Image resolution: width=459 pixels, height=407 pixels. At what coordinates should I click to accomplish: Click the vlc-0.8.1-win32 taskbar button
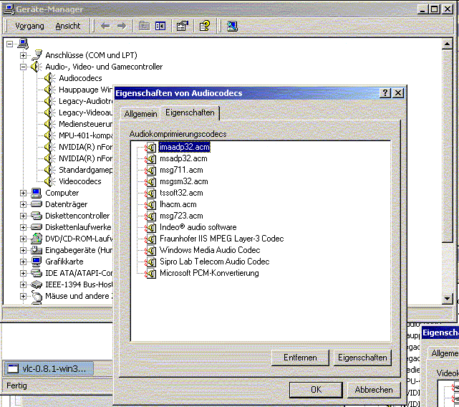point(49,368)
